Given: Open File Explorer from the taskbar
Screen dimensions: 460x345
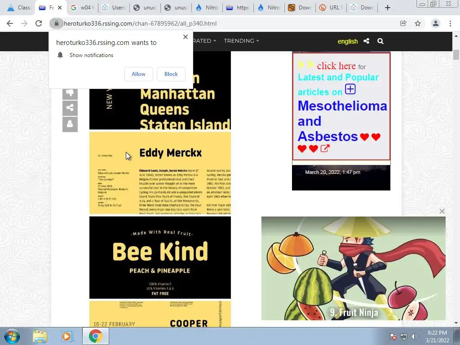Looking at the screenshot, I should click(40, 336).
